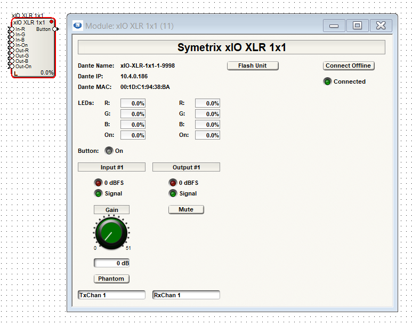This screenshot has width=412, height=326.
Task: Click the Gain label above the knob
Action: 111,210
